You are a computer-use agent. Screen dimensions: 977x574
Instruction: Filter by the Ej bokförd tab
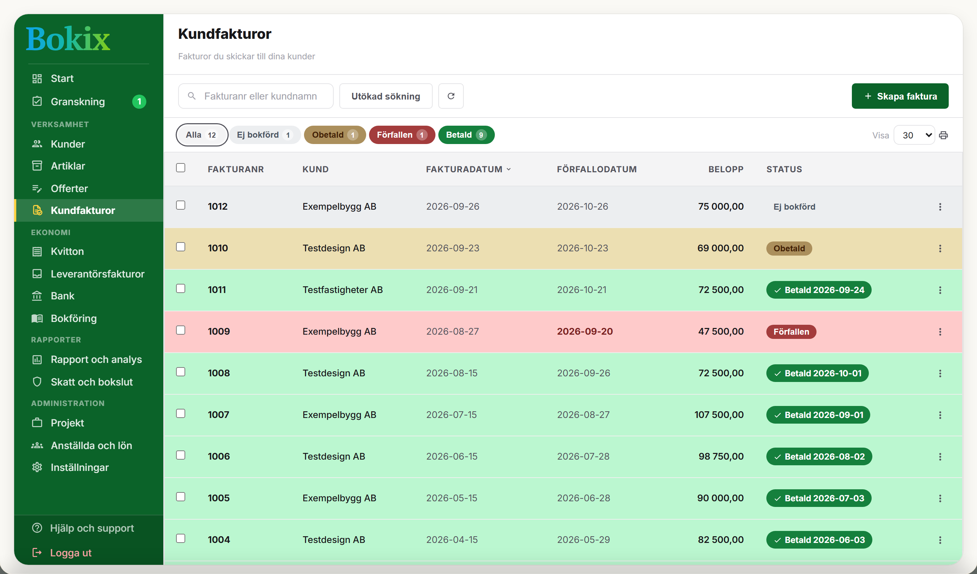(265, 135)
